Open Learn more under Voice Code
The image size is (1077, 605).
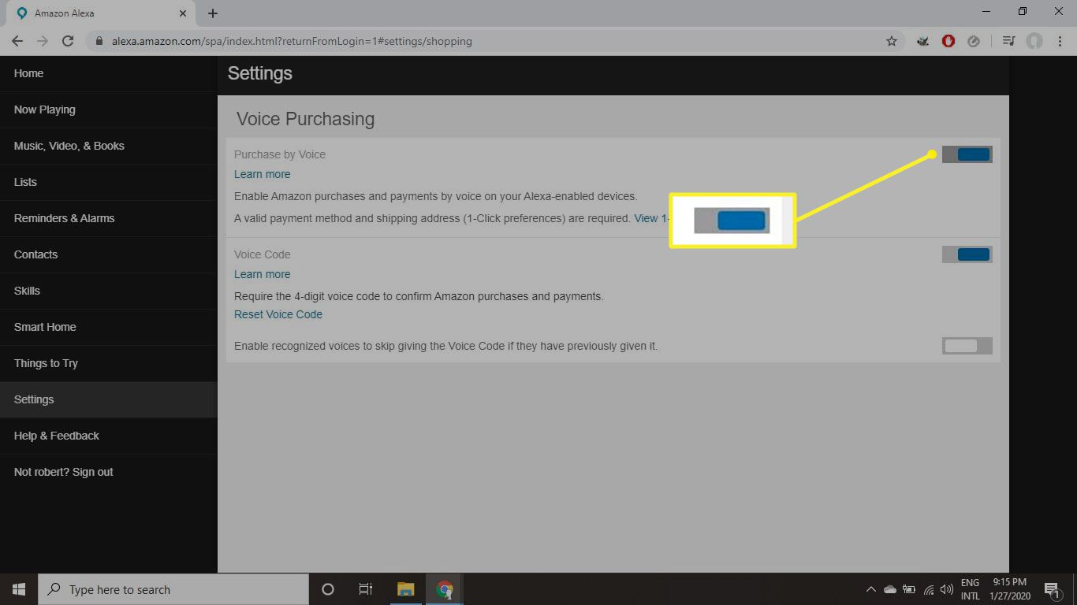[x=262, y=274]
